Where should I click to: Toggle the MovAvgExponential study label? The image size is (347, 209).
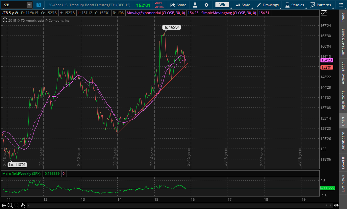(x=158, y=13)
